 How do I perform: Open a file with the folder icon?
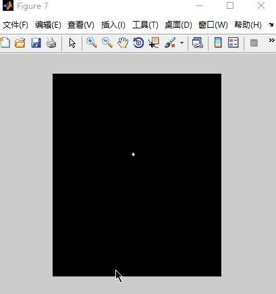[20, 43]
